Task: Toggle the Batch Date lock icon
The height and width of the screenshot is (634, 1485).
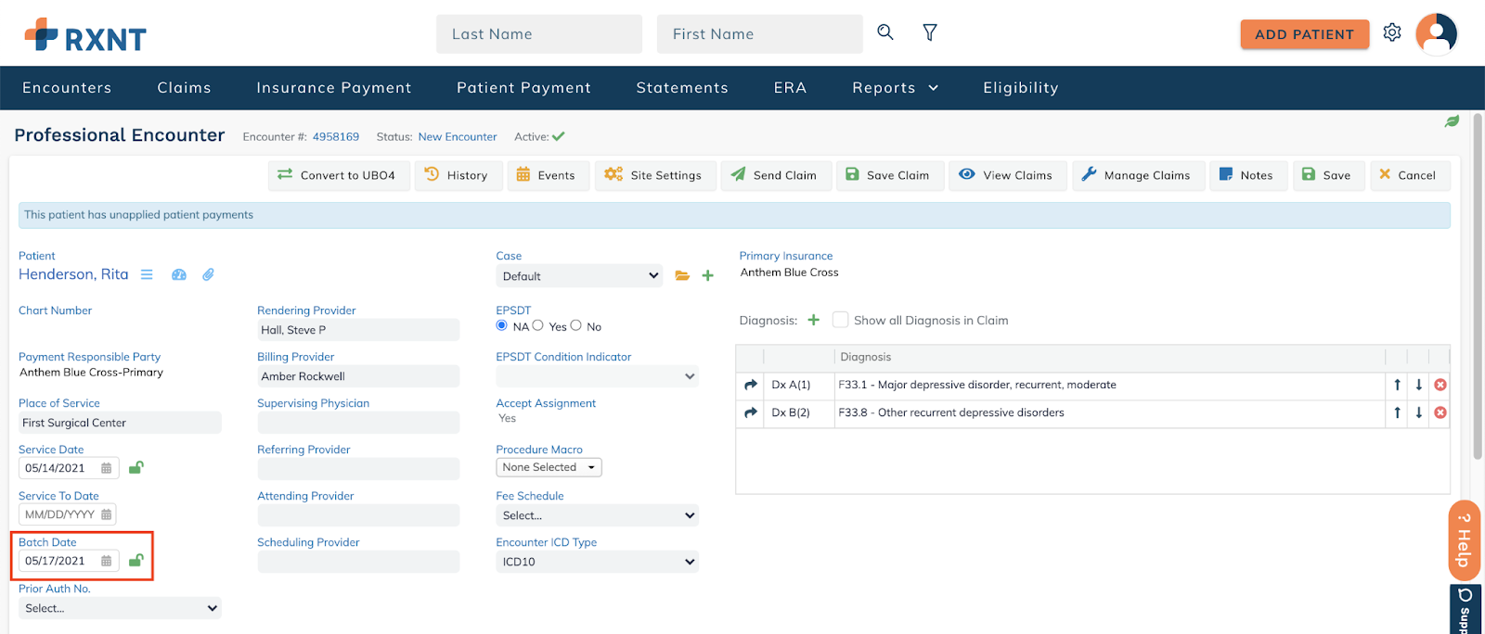Action: (136, 560)
